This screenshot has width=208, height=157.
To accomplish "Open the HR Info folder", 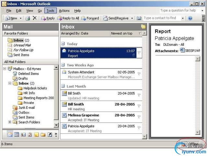I will point(29,93).
